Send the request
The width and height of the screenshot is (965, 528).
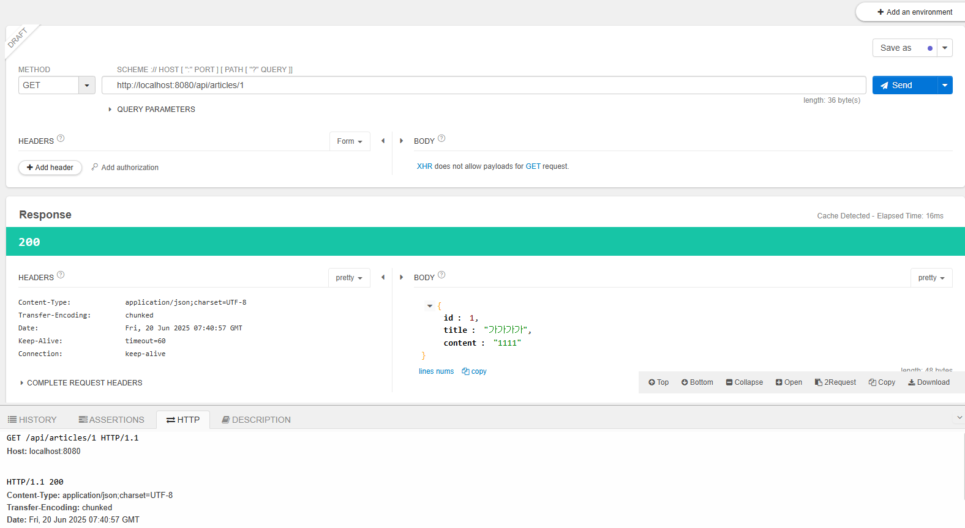coord(905,85)
